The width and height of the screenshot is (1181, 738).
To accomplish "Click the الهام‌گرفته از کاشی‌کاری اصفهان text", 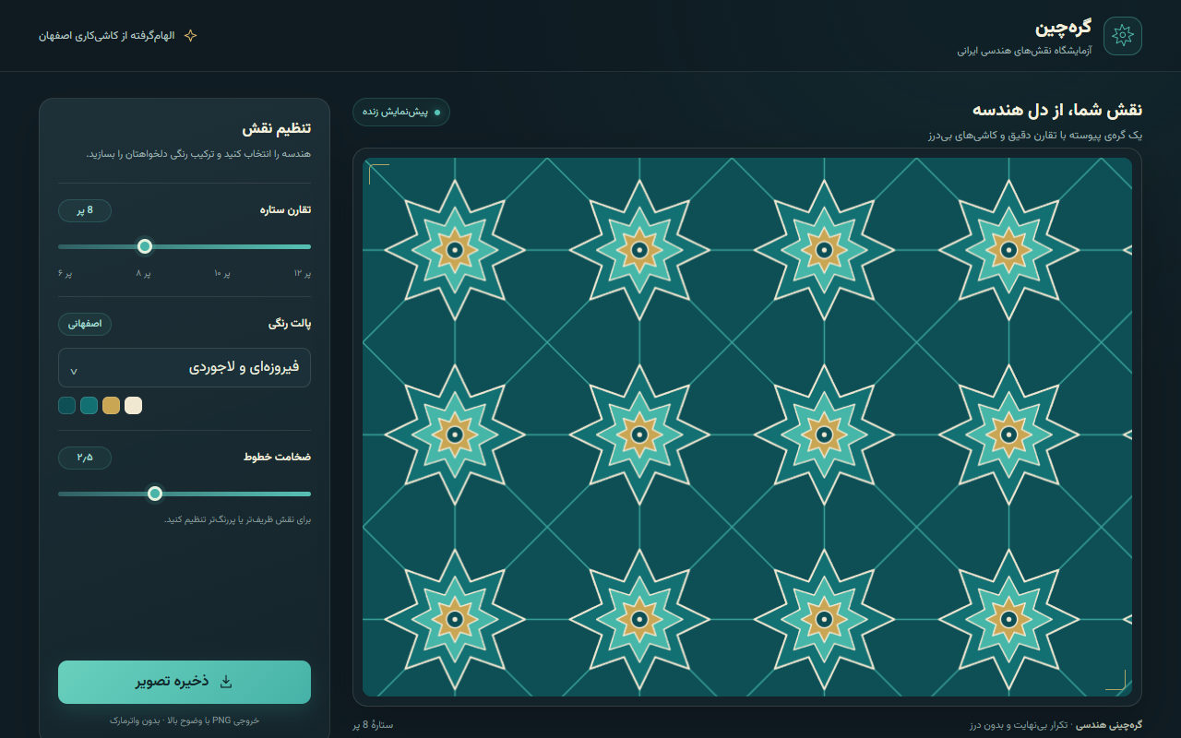I will tap(106, 35).
